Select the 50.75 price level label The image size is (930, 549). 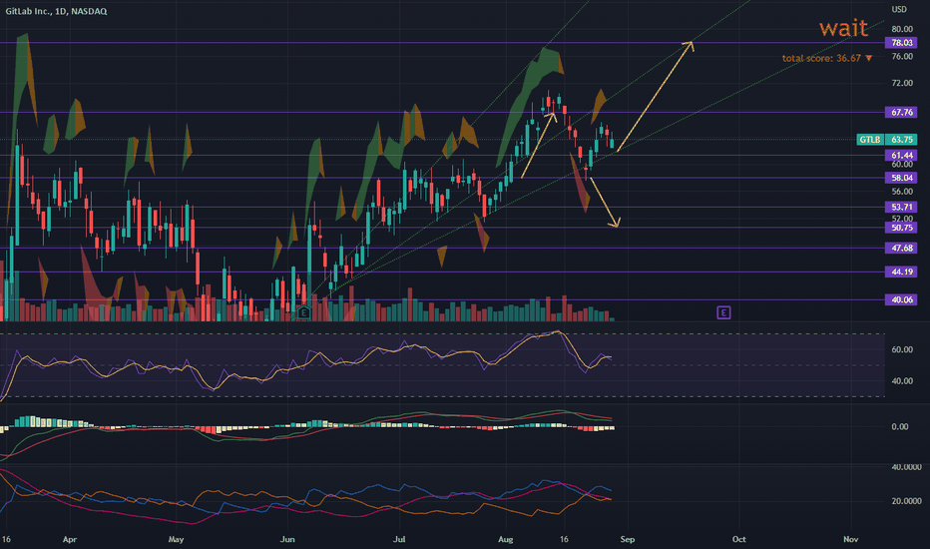(x=901, y=228)
